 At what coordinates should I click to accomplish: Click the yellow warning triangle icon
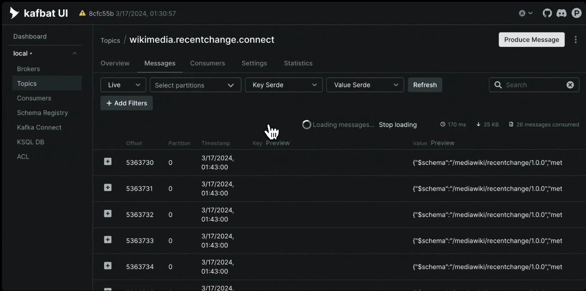(82, 14)
